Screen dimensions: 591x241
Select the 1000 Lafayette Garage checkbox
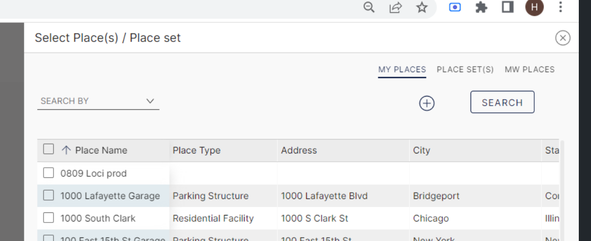click(48, 195)
